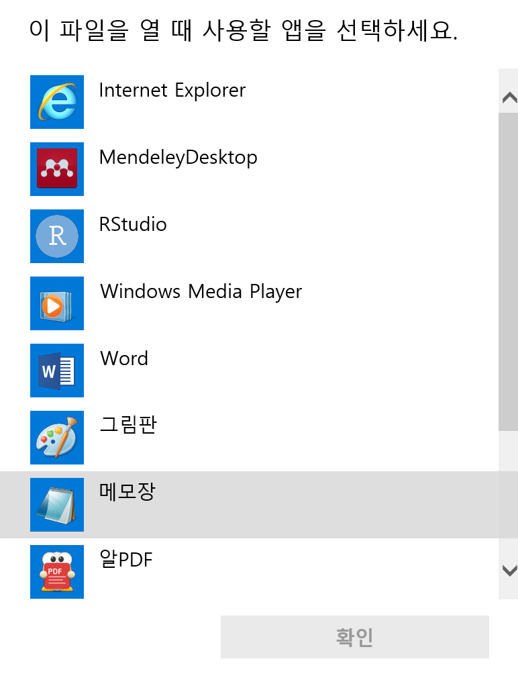Click the Word label

point(124,358)
